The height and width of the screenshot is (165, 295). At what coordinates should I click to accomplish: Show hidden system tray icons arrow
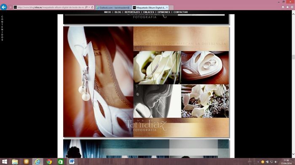pos(258,162)
